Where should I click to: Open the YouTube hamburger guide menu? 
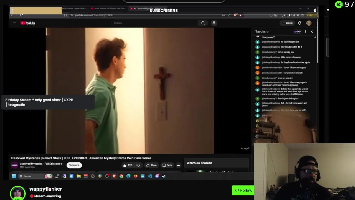coord(14,23)
